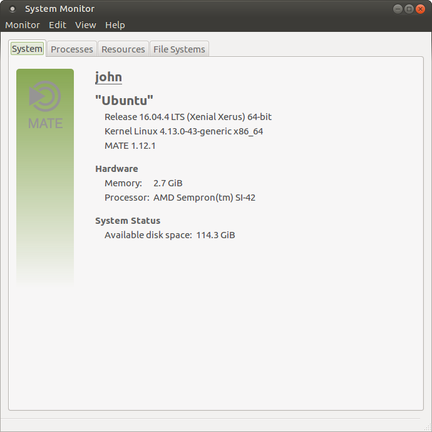
Task: Switch to the Resources tab
Action: coord(123,49)
